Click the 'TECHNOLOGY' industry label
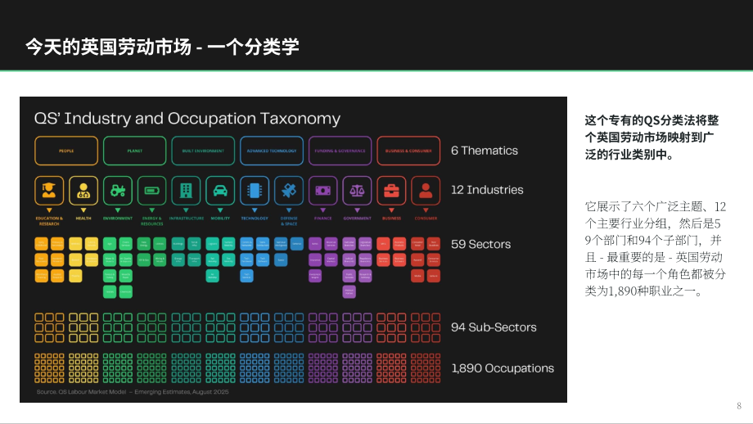753x424 pixels. click(255, 219)
